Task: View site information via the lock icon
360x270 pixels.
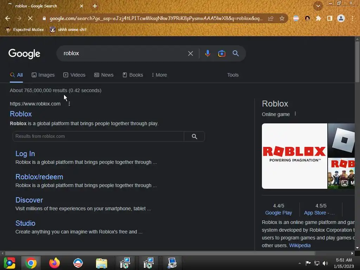Action: [x=44, y=18]
